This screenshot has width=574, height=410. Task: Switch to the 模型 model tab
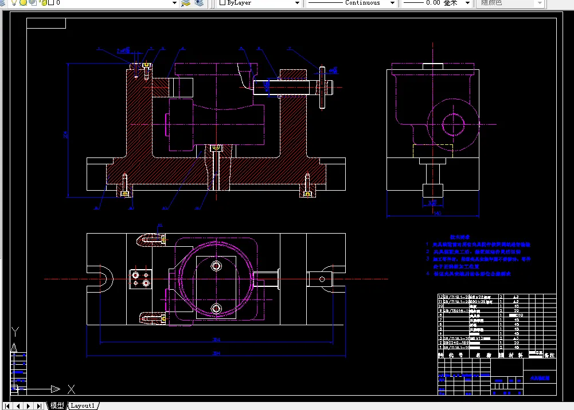57,405
